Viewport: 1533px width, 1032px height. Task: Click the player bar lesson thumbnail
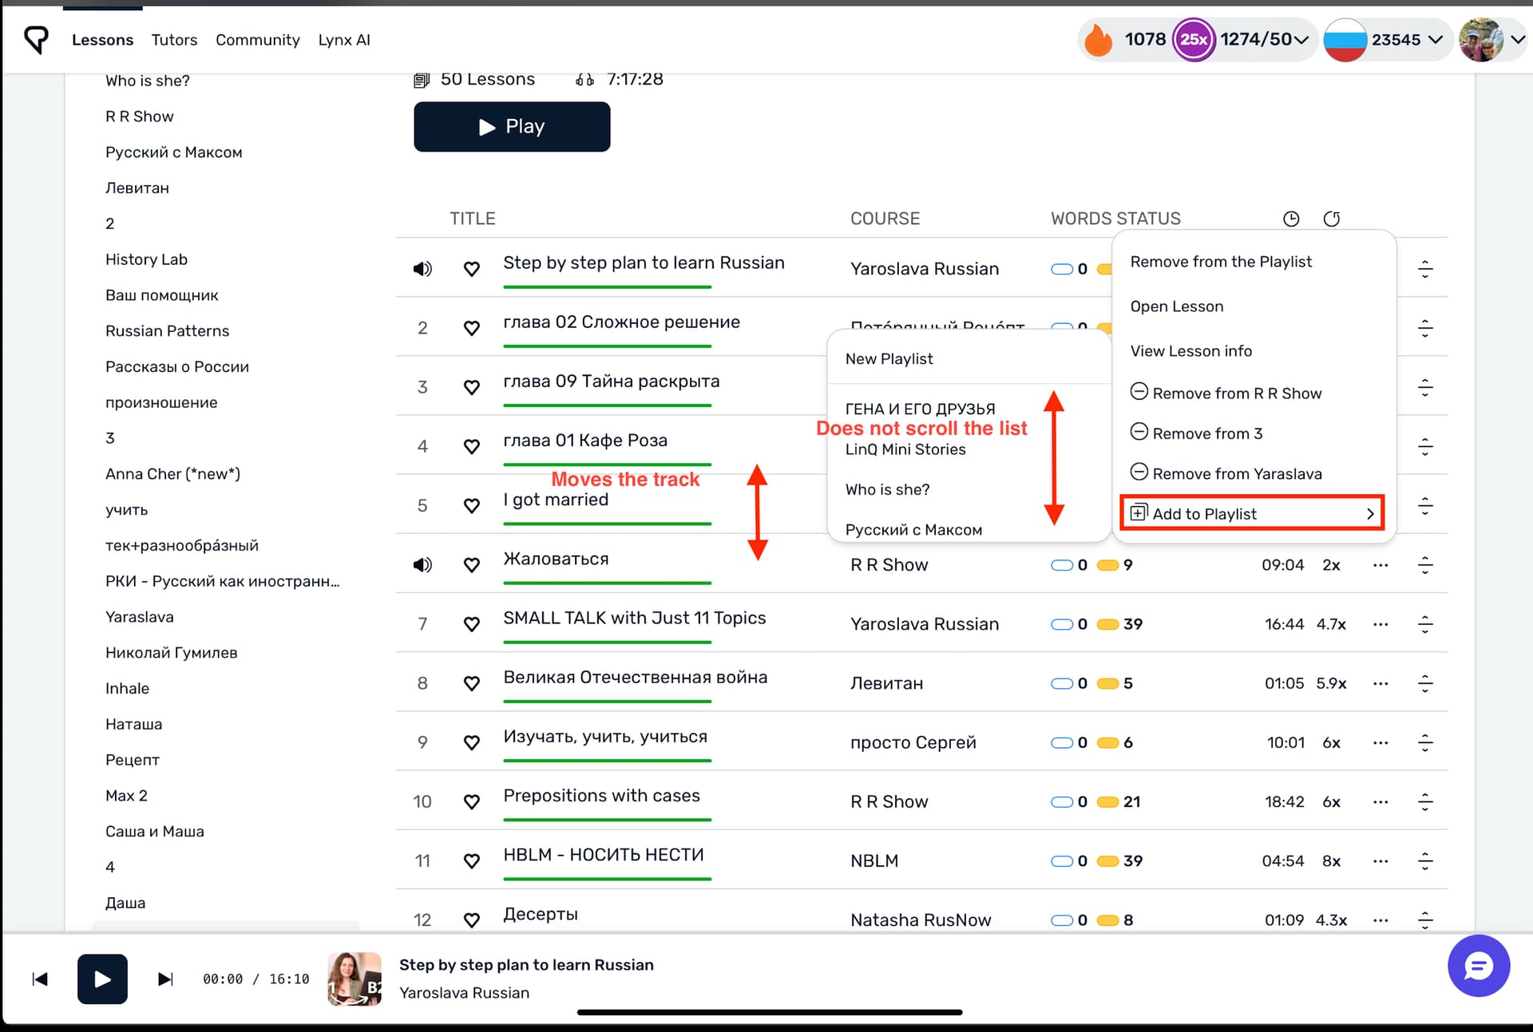point(354,979)
